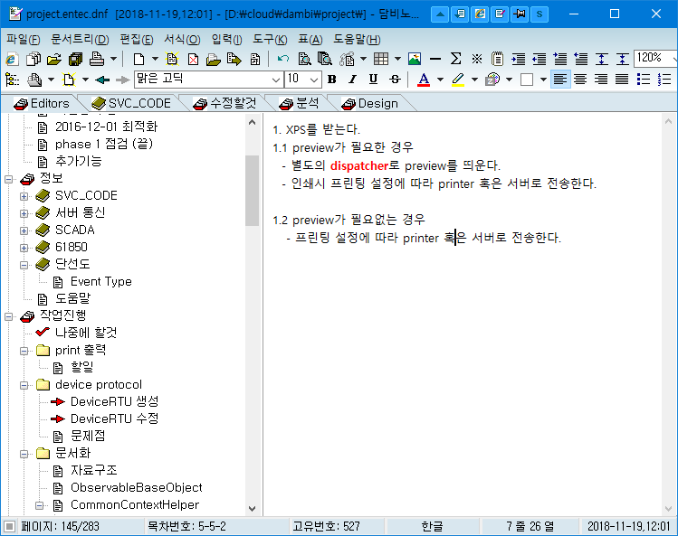Click the save all floppy disks icon
678x536 pixels.
click(76, 59)
